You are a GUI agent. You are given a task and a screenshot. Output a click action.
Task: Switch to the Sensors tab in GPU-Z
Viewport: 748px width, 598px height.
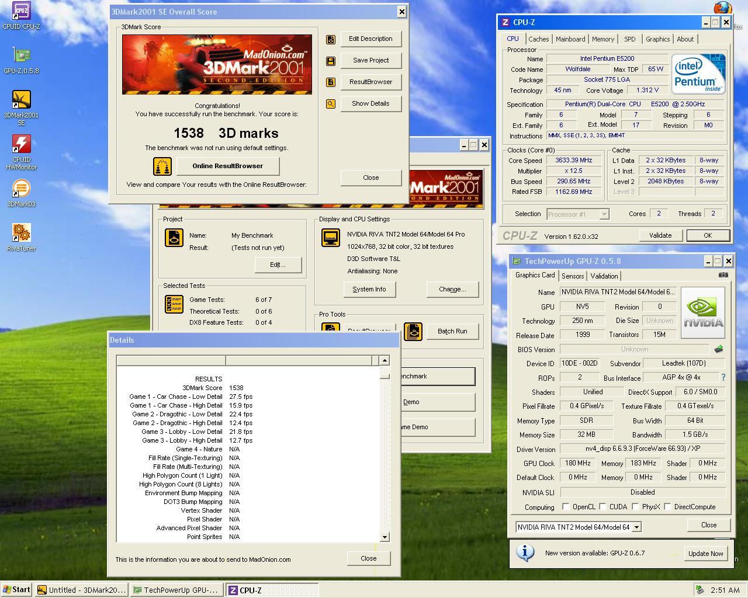tap(573, 276)
